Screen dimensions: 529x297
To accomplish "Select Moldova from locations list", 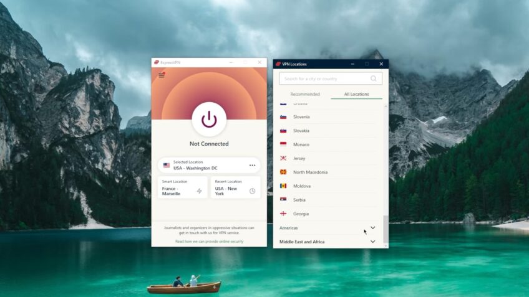I will [328, 186].
